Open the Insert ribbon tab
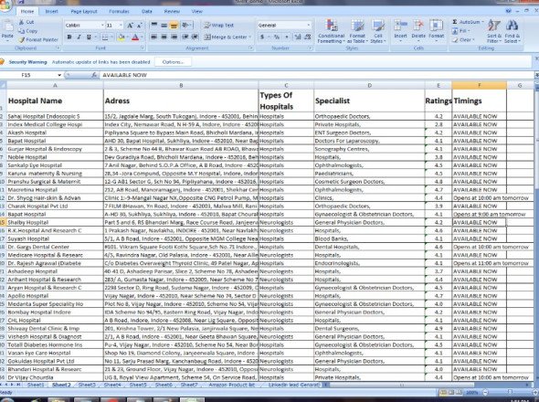The image size is (539, 402). (51, 11)
